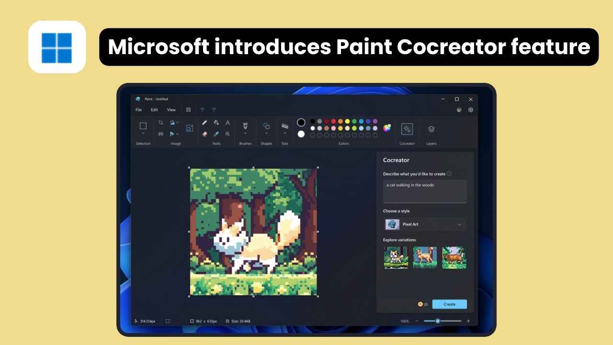The width and height of the screenshot is (613, 345).
Task: Click the Windows logo tile
Action: click(57, 47)
